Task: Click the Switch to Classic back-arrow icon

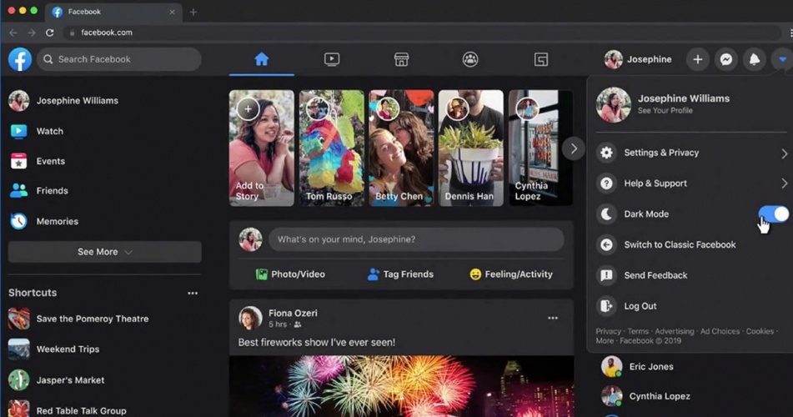Action: click(x=606, y=245)
